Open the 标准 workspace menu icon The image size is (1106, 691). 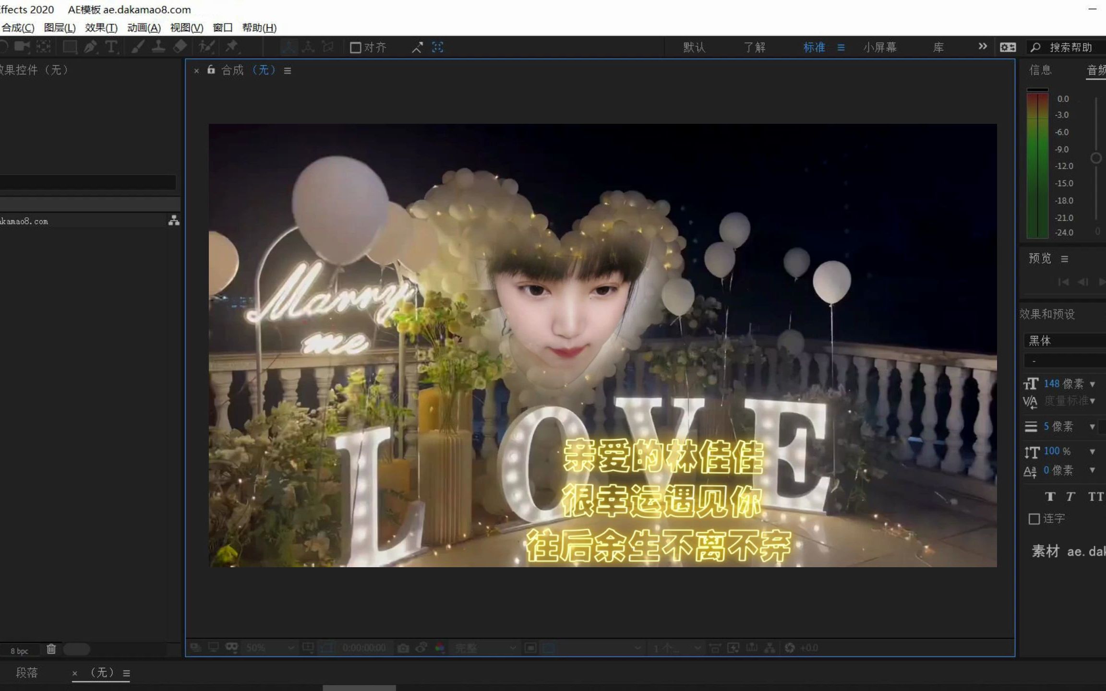click(841, 48)
